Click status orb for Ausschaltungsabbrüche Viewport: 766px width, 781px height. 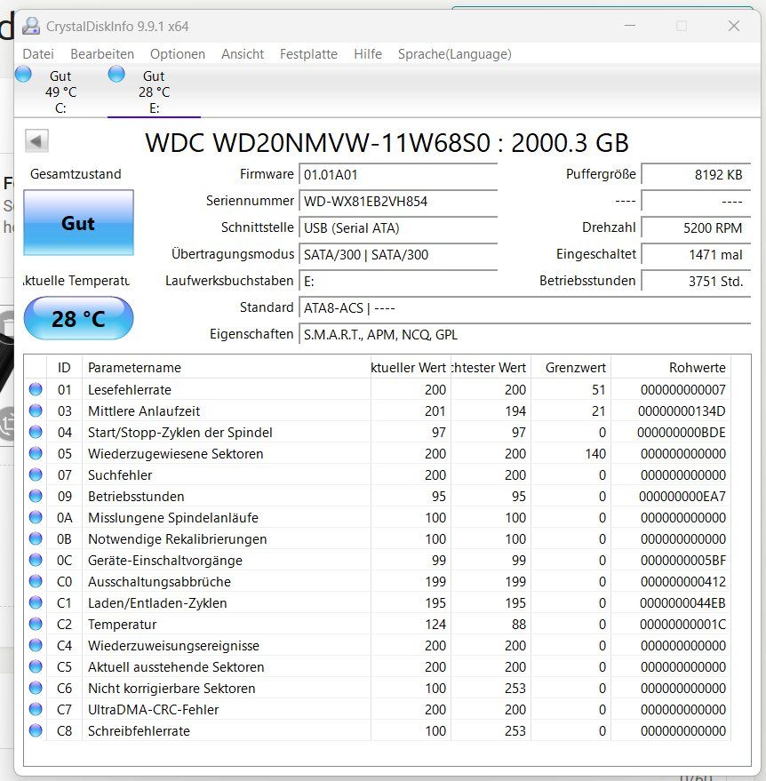coord(36,581)
